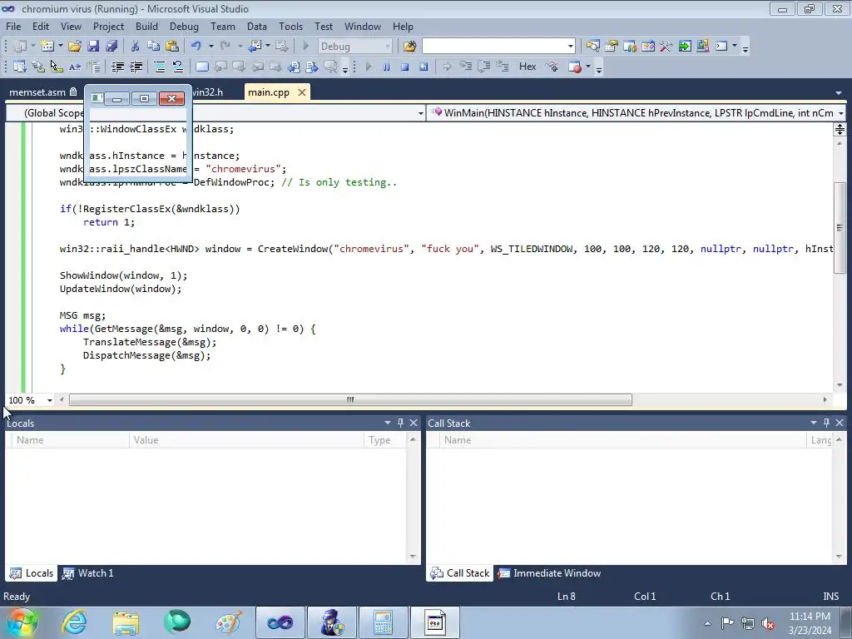Cut the selection using the scissors icon
Viewport: 852px width, 639px height.
pos(136,47)
